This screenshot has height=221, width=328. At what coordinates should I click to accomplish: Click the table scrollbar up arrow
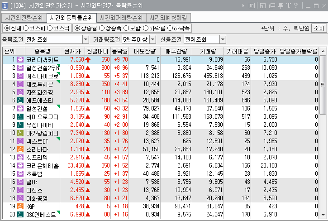[323, 51]
